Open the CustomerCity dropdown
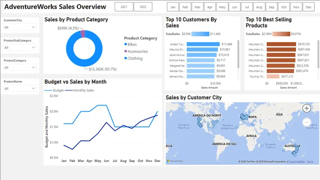The height and width of the screenshot is (180, 320). tap(20, 27)
